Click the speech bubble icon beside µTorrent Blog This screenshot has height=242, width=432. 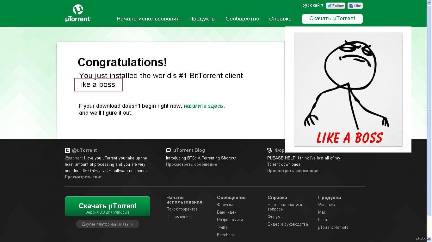tap(169, 150)
